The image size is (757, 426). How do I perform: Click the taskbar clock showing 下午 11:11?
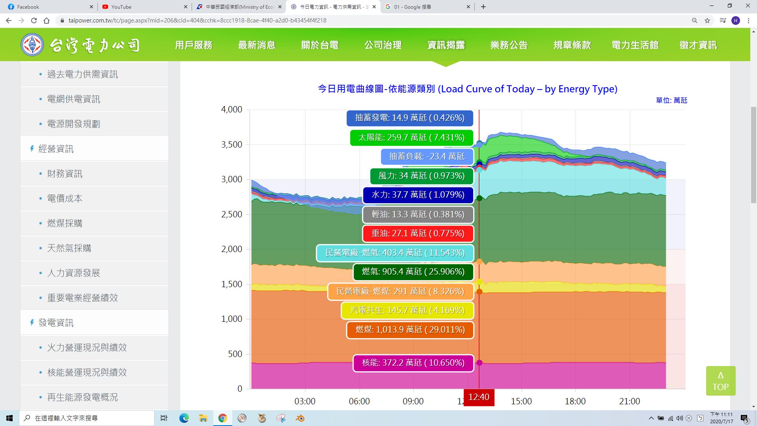[722, 418]
